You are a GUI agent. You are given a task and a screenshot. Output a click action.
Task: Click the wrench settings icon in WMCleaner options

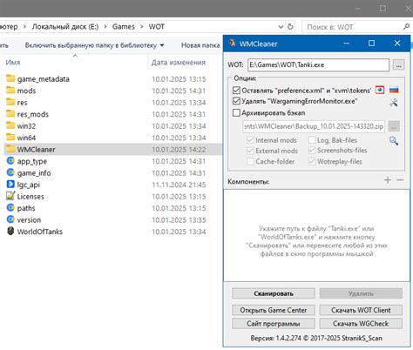[x=394, y=102]
